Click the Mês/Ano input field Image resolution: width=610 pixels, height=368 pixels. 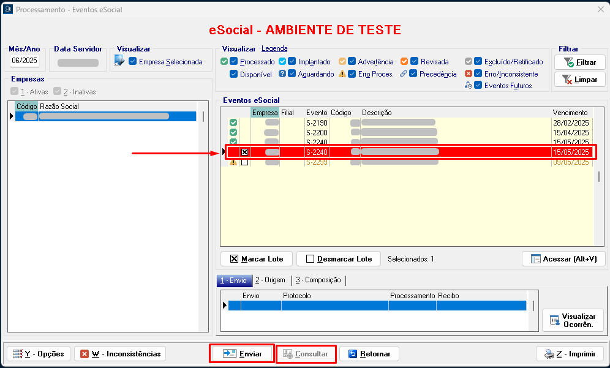click(x=24, y=61)
